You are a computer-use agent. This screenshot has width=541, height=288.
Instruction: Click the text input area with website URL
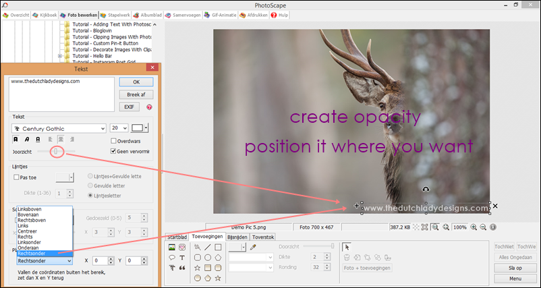[61, 94]
